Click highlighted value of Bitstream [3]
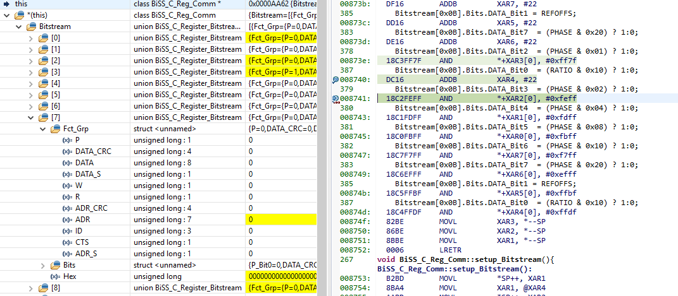 pyautogui.click(x=282, y=72)
